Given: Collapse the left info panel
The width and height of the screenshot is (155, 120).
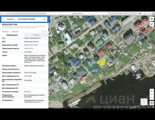Looking at the screenshot, I should point(49,19).
